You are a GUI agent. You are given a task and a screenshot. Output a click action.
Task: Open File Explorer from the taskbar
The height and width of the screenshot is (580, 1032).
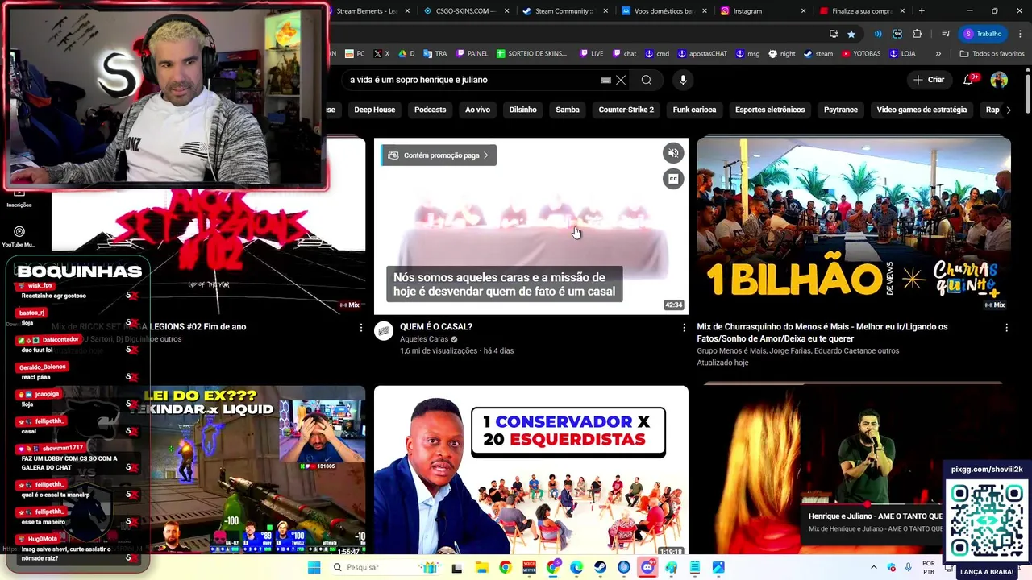point(481,567)
